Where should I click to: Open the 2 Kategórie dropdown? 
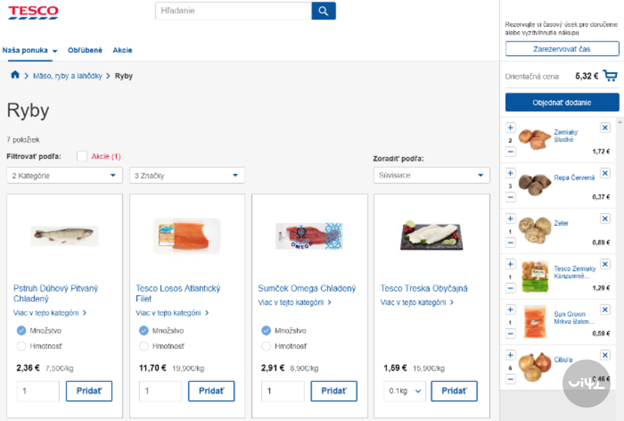pos(64,175)
